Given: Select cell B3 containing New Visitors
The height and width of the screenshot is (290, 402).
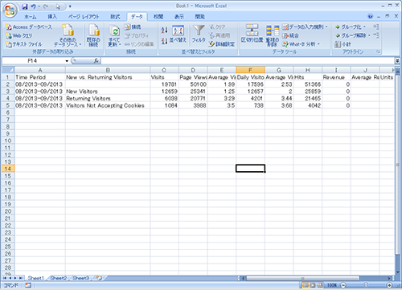Looking at the screenshot, I should [108, 92].
